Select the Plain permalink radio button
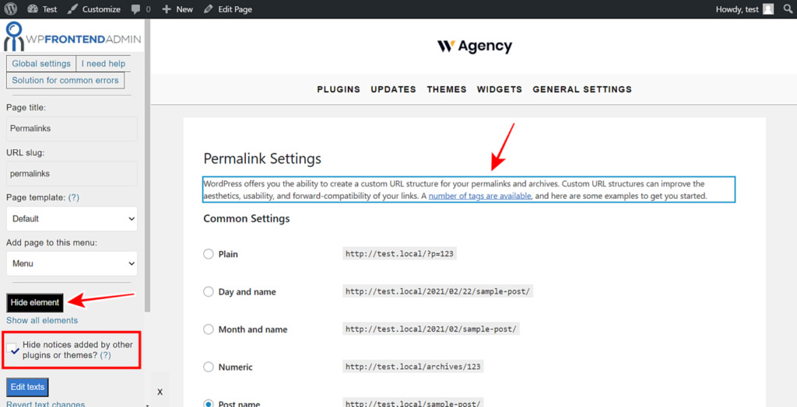The image size is (797, 407). click(209, 254)
